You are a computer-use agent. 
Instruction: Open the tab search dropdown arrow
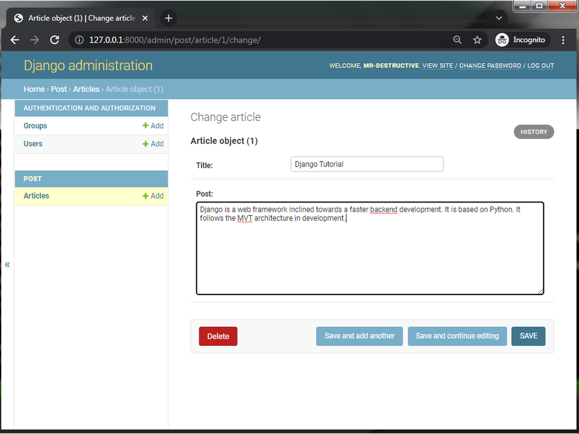point(499,18)
